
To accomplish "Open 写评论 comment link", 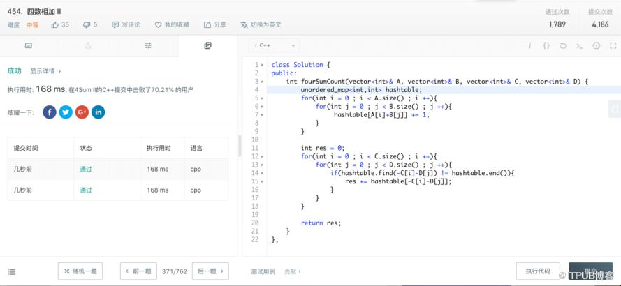I will 126,24.
